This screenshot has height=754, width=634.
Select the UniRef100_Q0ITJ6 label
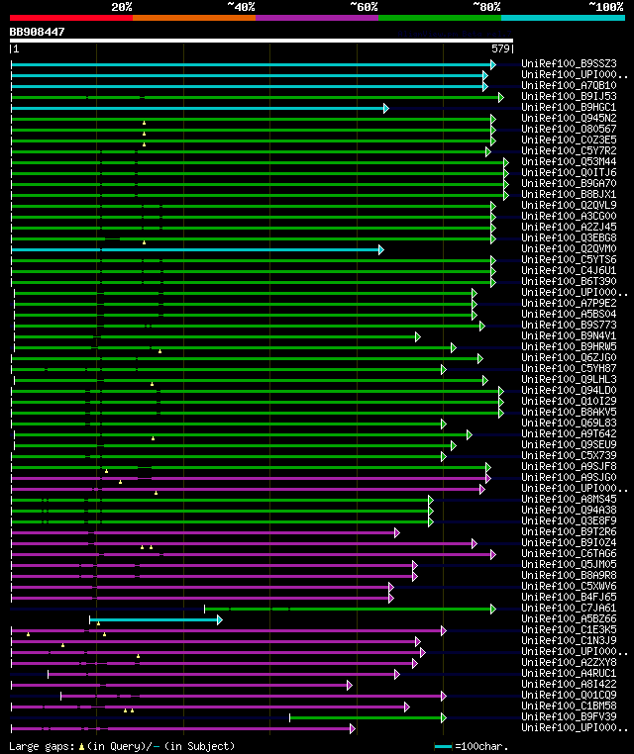(569, 172)
